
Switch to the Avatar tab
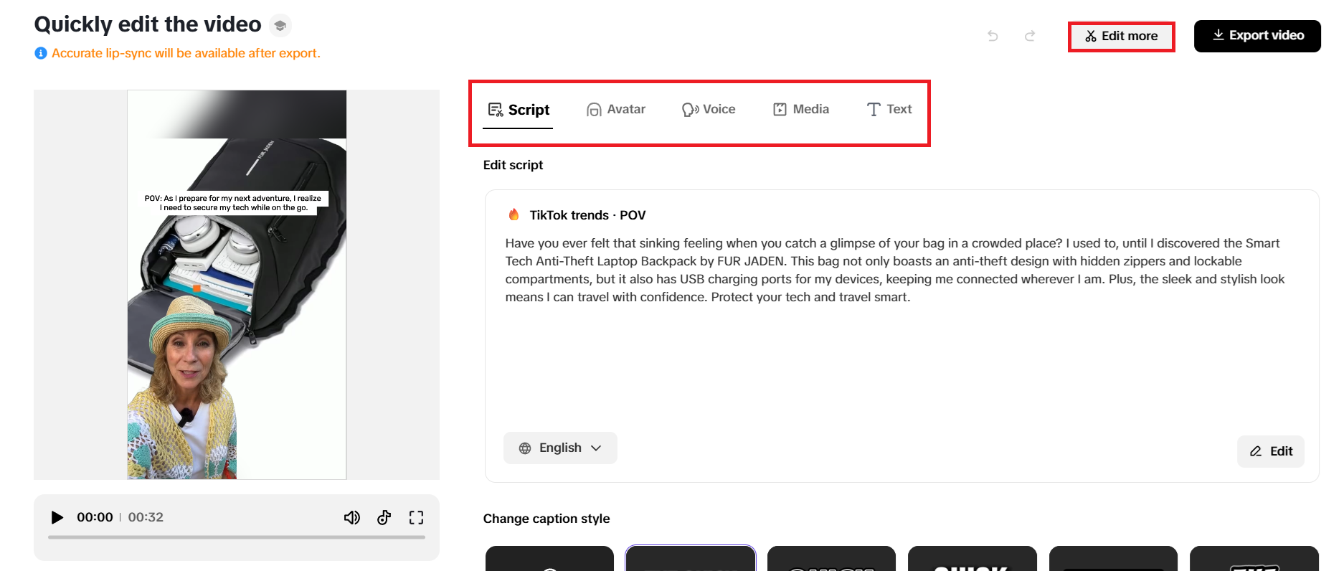[x=616, y=109]
